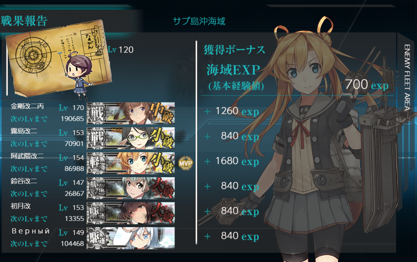Click the 金剛改二丙 ship name label
This screenshot has width=417, height=262.
click(27, 106)
